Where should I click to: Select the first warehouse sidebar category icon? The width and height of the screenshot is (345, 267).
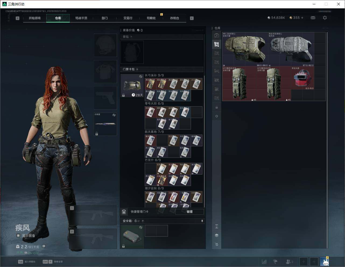(217, 36)
